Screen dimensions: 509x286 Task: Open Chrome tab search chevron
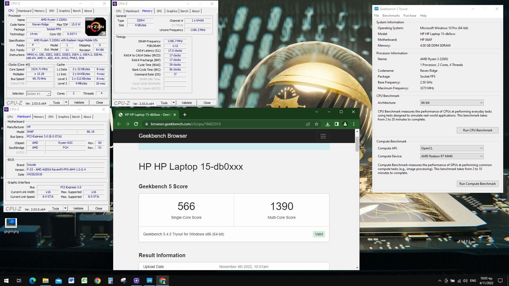tap(317, 112)
